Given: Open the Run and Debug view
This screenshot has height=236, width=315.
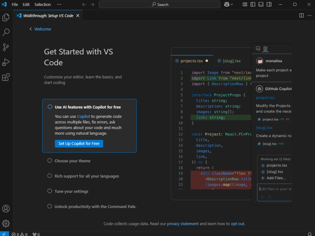Looking at the screenshot, I should [6, 62].
